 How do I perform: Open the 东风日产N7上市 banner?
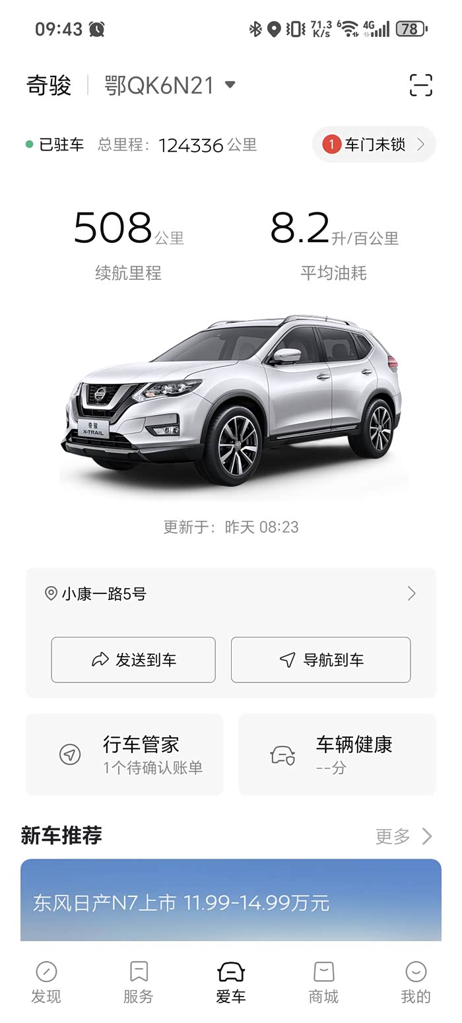(x=231, y=900)
